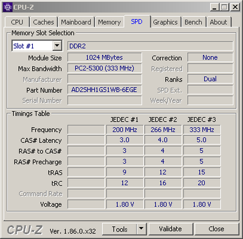The height and width of the screenshot is (239, 243).
Task: Click the 266 MHz frequency cell
Action: point(163,130)
